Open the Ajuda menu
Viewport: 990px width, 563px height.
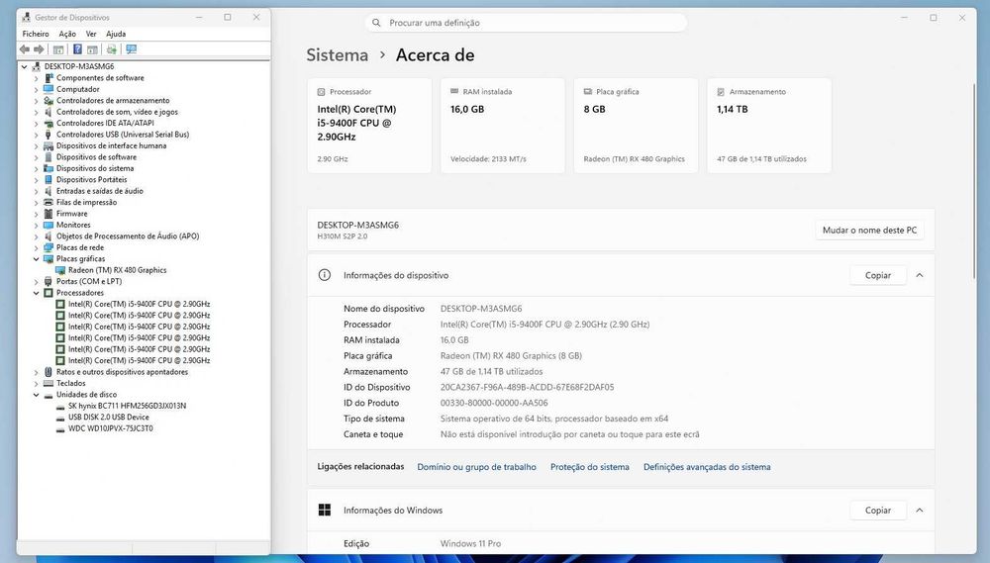pos(116,34)
